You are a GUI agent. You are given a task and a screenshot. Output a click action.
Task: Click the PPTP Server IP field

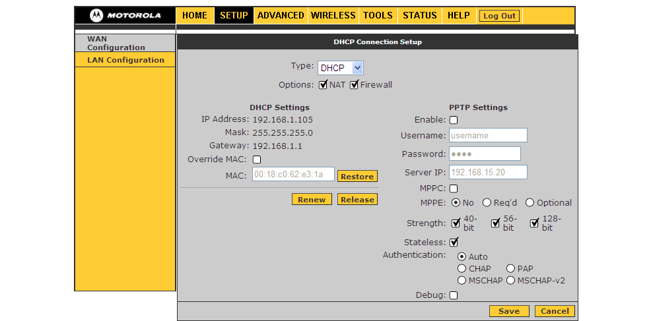488,173
